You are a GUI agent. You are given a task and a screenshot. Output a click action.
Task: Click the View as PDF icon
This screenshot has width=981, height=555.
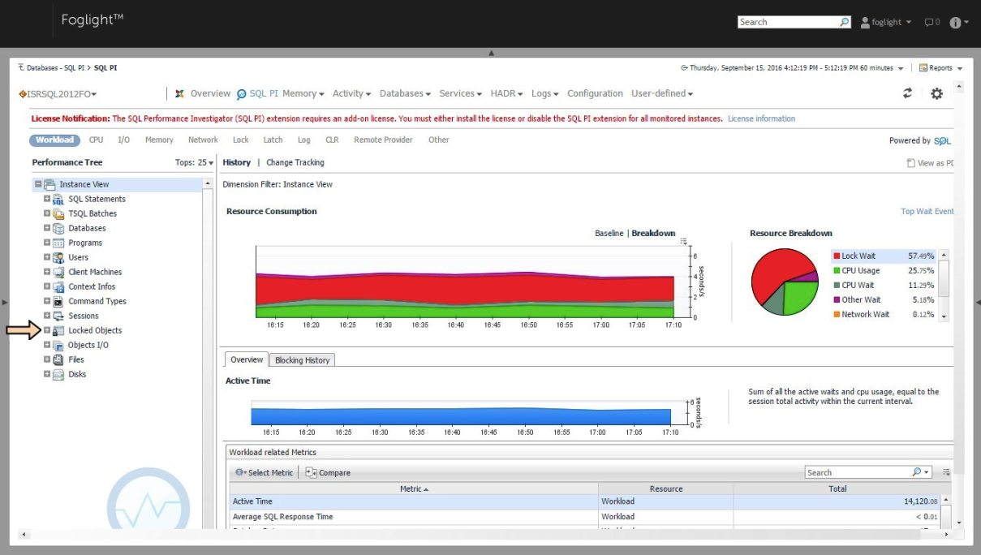tap(910, 163)
